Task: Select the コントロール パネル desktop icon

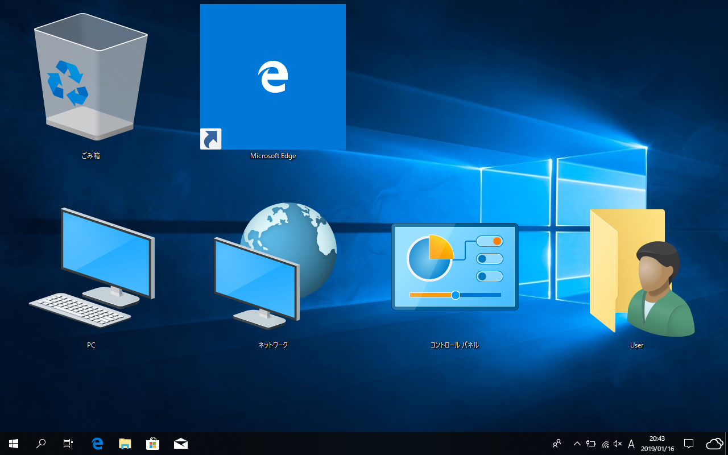Action: pyautogui.click(x=455, y=267)
